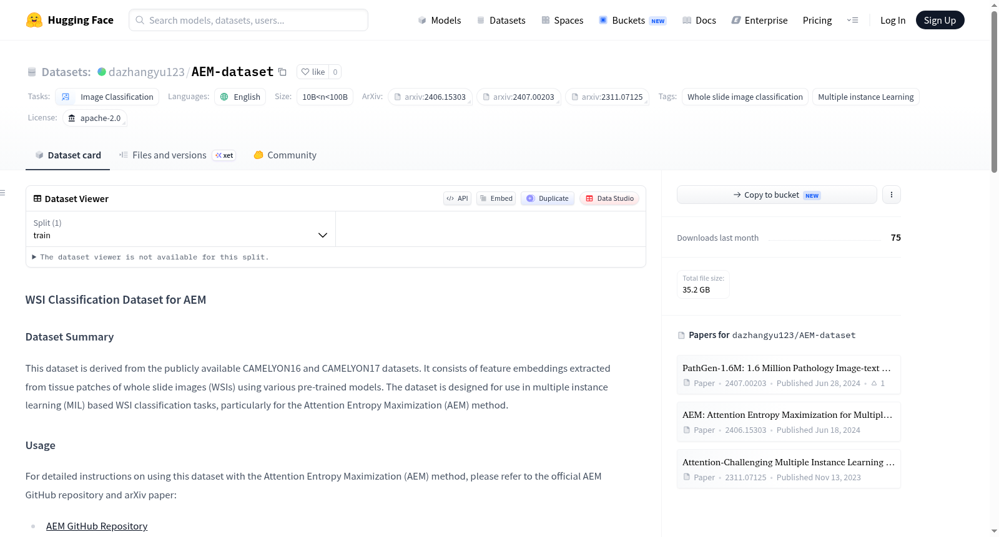Image resolution: width=999 pixels, height=537 pixels.
Task: Click the Total file size 35.2 GB box
Action: [703, 284]
